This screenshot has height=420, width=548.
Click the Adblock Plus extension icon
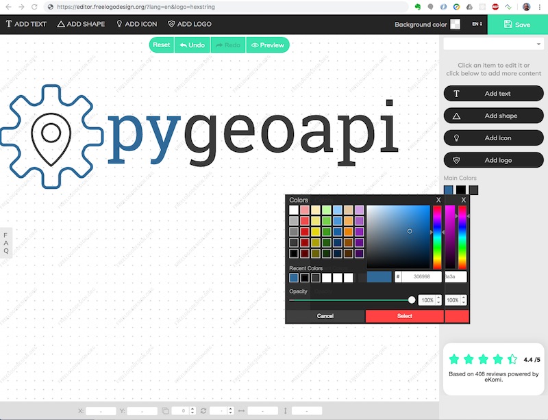pyautogui.click(x=495, y=6)
